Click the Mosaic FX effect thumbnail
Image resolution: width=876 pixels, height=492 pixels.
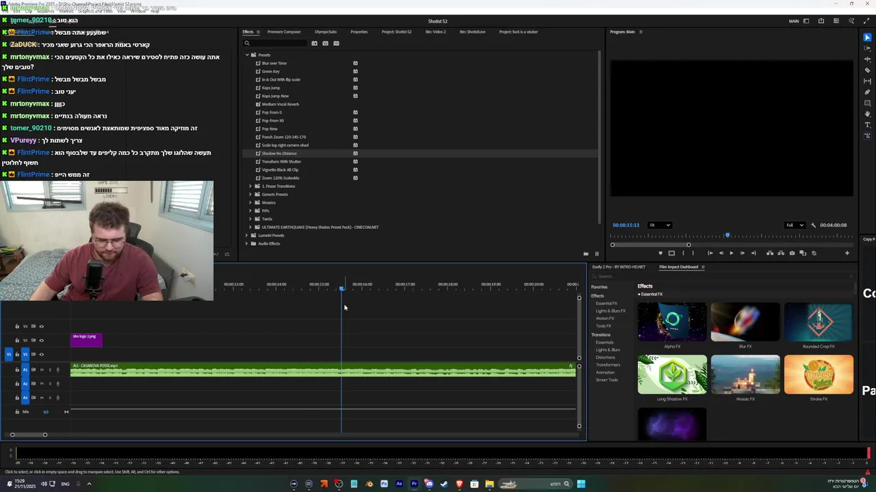pos(745,374)
